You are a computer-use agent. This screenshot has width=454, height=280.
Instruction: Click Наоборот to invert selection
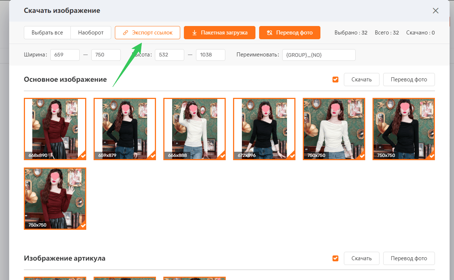(91, 33)
